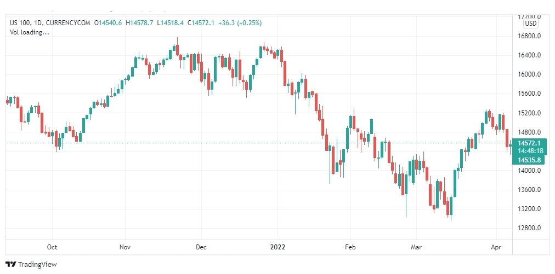This screenshot has height=274, width=555.
Task: Click the Vol loading indicator label
Action: point(30,32)
